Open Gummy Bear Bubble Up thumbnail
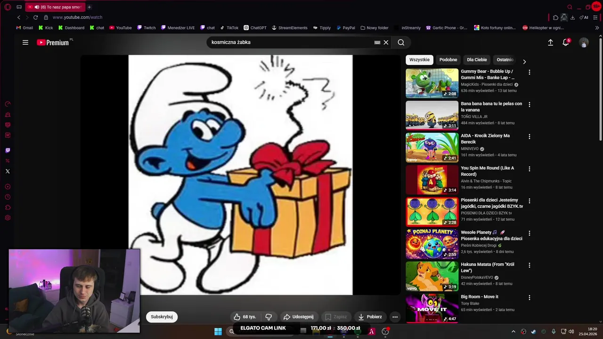This screenshot has width=603, height=339. [x=432, y=83]
